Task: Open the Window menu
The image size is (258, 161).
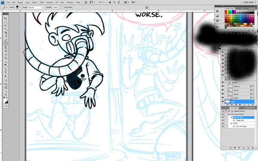Action: 70,3
